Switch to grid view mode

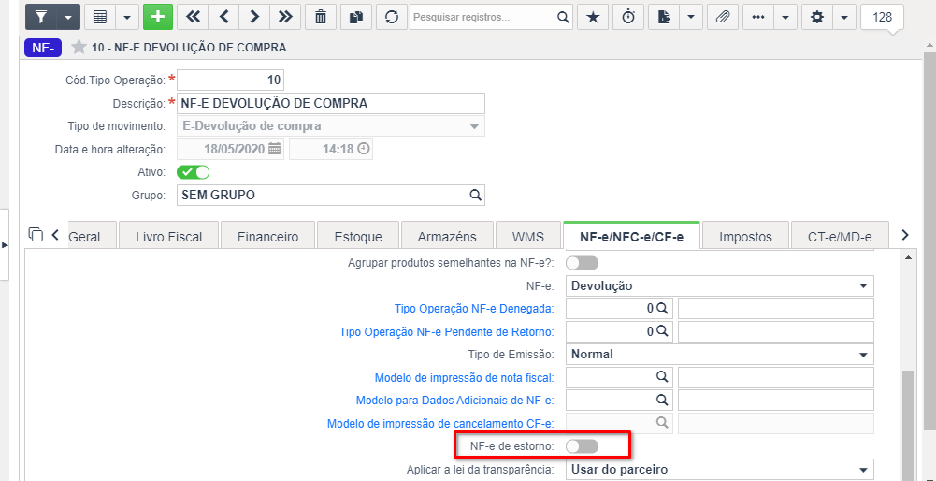(100, 18)
